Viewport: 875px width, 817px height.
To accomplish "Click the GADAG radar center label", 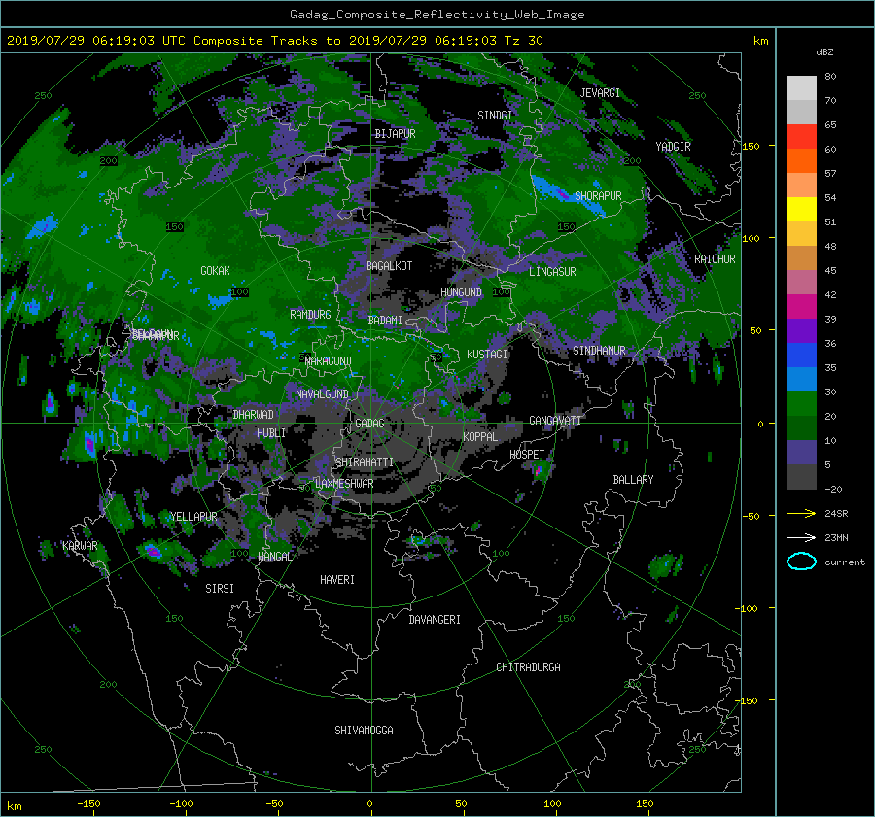I will 369,424.
